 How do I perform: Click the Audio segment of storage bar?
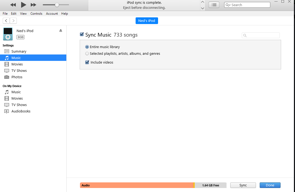point(137,185)
